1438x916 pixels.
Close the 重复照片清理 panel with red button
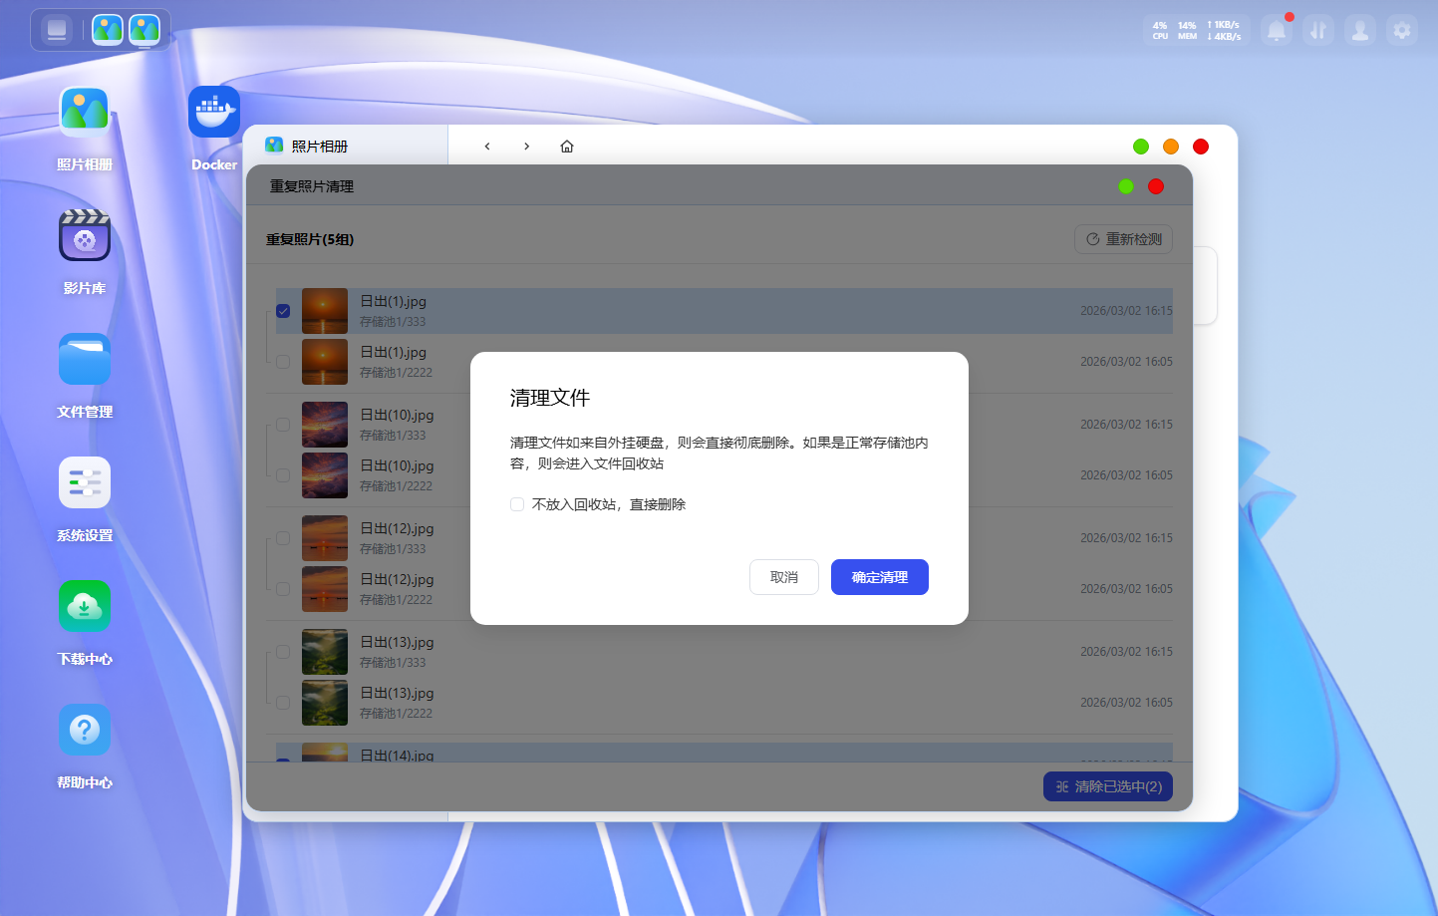[x=1156, y=186]
